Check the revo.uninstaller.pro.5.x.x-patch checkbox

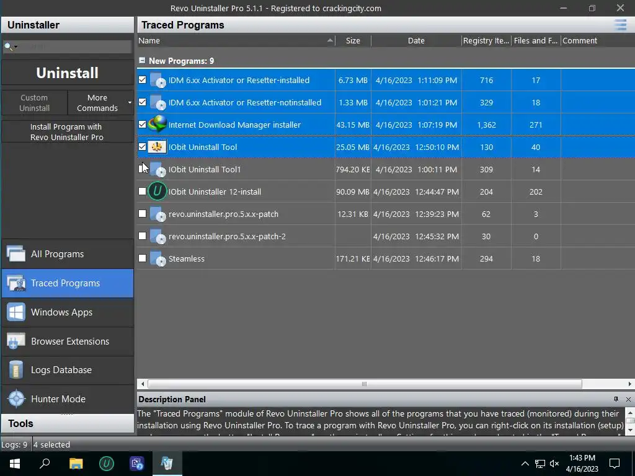(142, 213)
